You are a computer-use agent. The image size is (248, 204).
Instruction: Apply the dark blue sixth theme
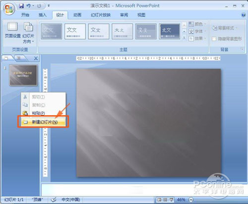(170, 31)
